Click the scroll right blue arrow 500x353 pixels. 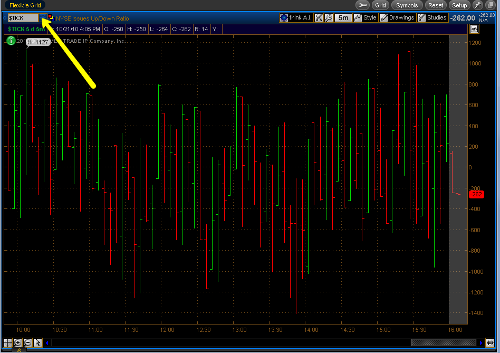(x=481, y=343)
